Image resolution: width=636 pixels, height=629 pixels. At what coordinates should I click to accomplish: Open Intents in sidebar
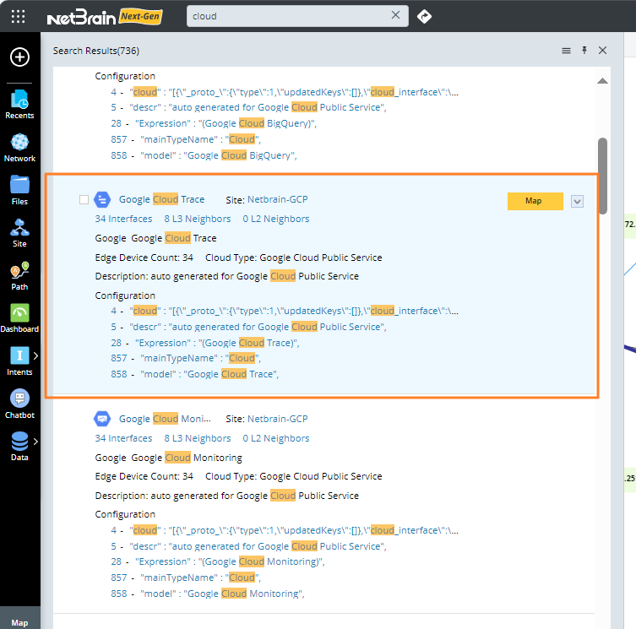point(19,361)
